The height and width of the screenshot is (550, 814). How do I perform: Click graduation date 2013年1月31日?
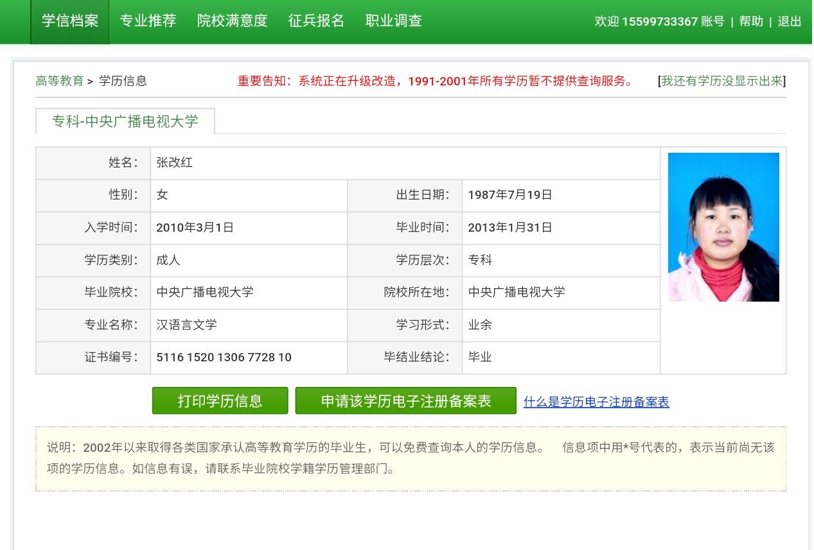coord(510,227)
